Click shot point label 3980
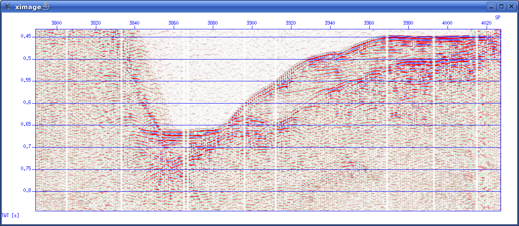519x226 pixels. pyautogui.click(x=408, y=23)
